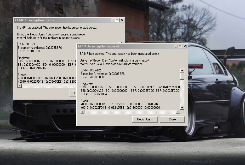
Task: Click vertical scrollbar thumb in front crash report
Action: coord(182,76)
